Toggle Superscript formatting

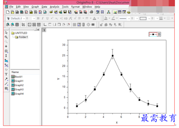[52, 18]
